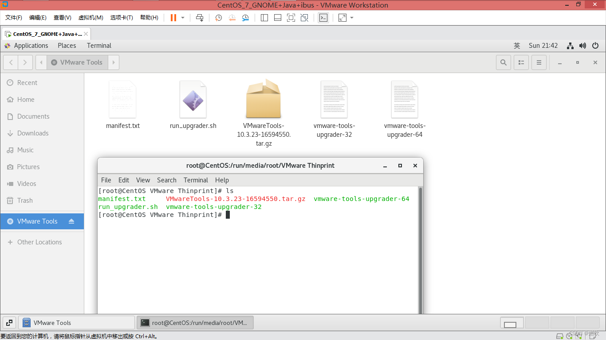Open the 帮助(H) menu
The image size is (606, 340).
coord(149,18)
